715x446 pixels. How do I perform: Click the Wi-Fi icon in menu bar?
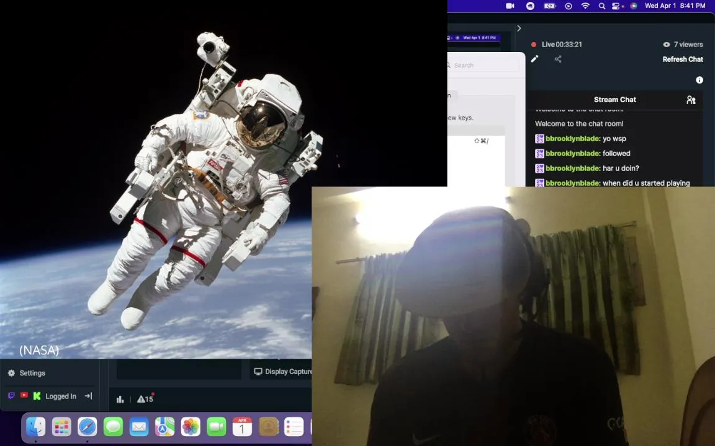pyautogui.click(x=585, y=6)
